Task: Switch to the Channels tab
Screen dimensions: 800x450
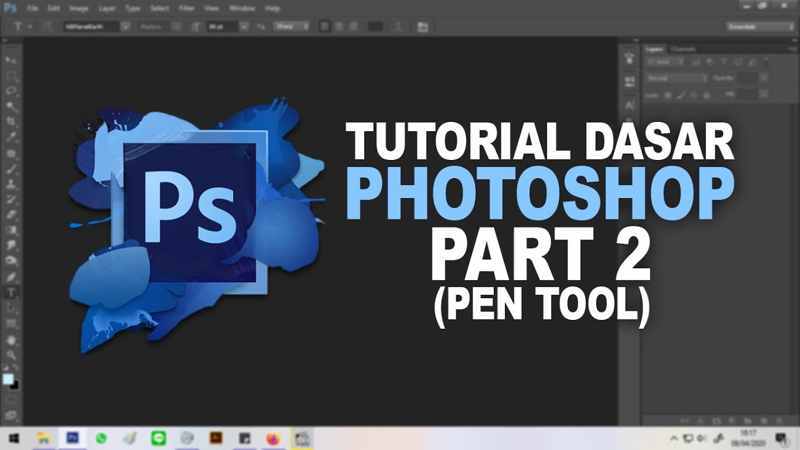Action: (x=682, y=49)
